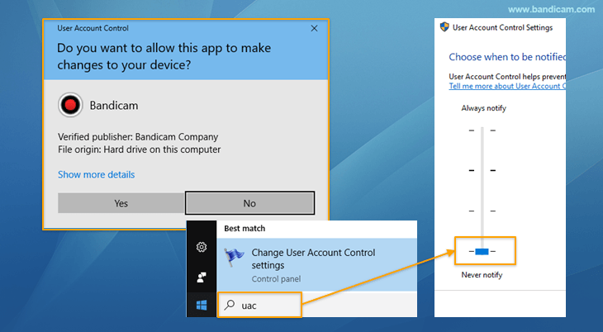Click the Always notify label
This screenshot has height=332, width=603.
(x=483, y=108)
